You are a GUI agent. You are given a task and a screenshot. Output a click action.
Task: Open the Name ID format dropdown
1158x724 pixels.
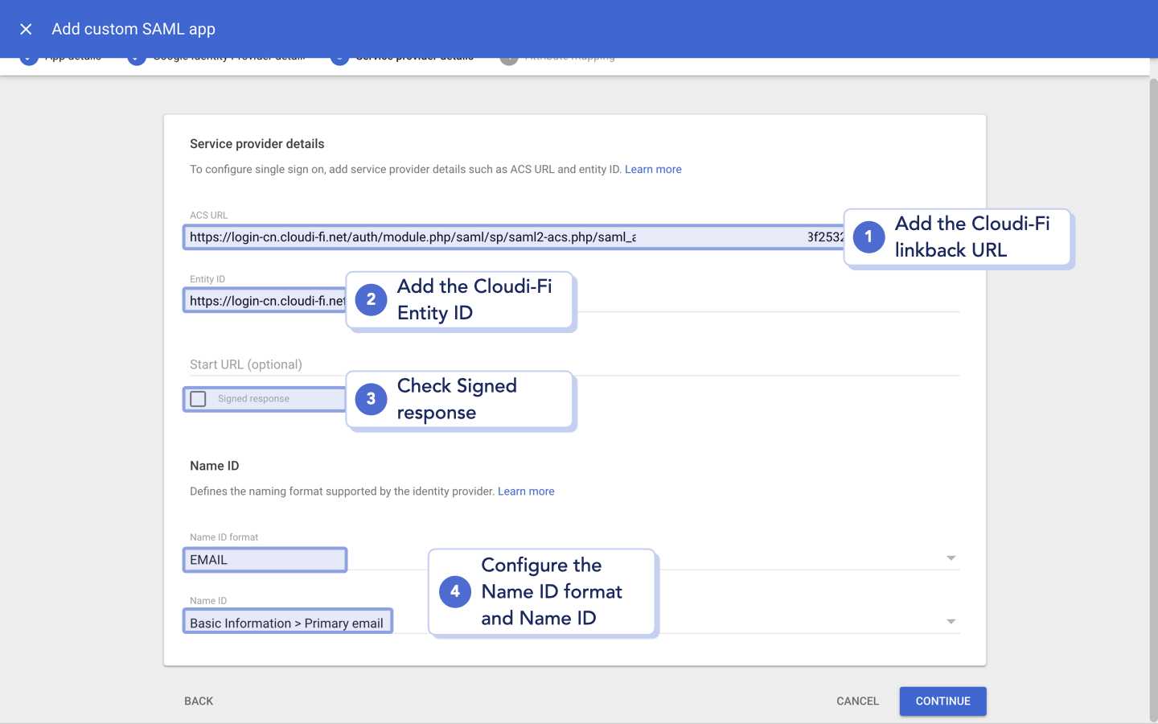coord(951,557)
